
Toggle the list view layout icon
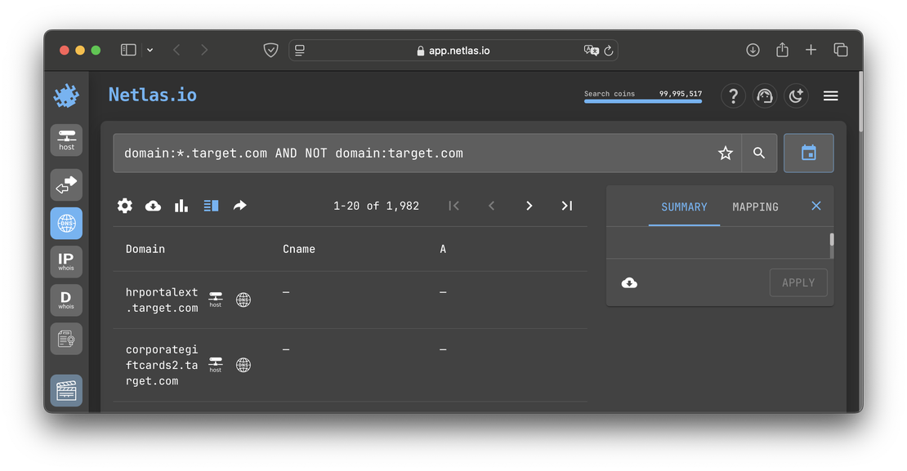click(x=211, y=206)
